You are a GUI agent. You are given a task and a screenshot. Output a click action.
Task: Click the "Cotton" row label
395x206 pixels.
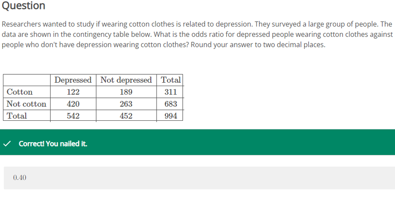tap(20, 92)
